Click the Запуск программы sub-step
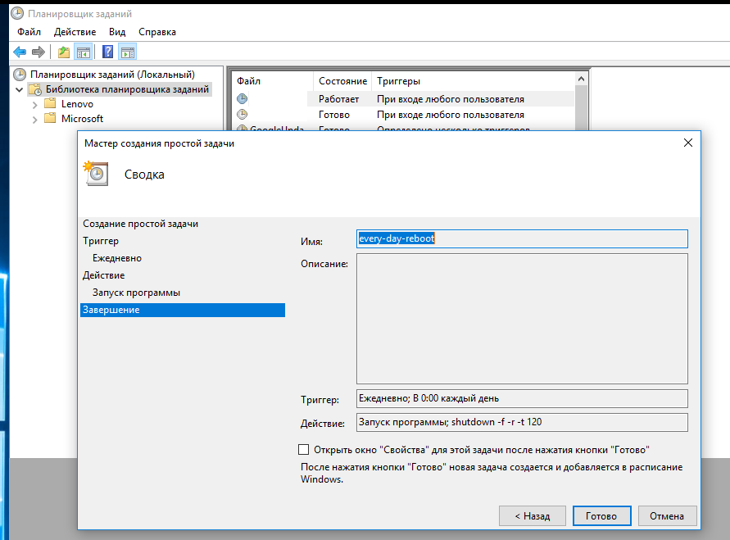The width and height of the screenshot is (730, 540). point(136,293)
